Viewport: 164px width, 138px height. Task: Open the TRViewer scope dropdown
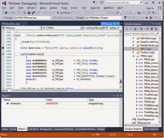[x=40, y=28]
